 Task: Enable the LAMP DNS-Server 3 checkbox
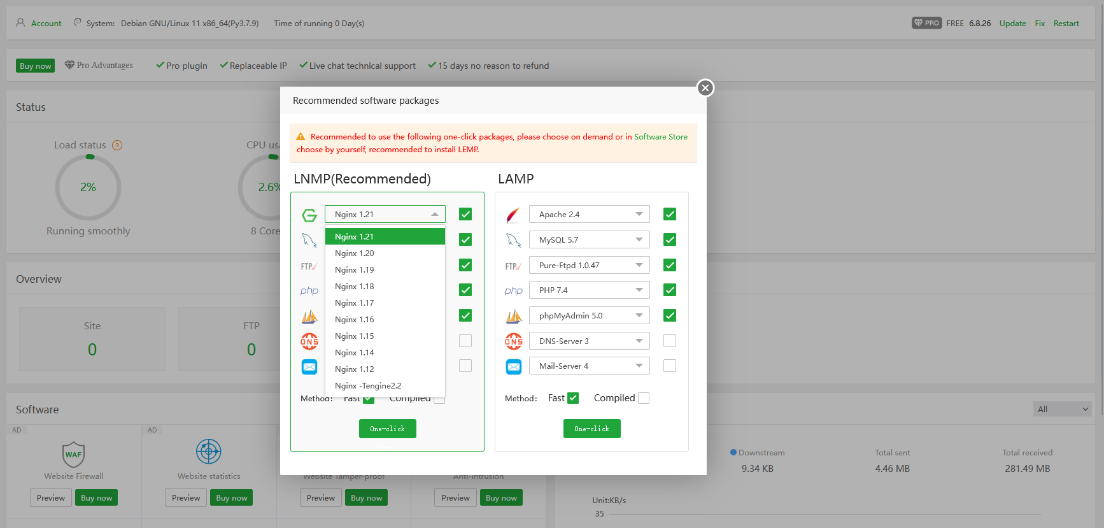pos(670,341)
